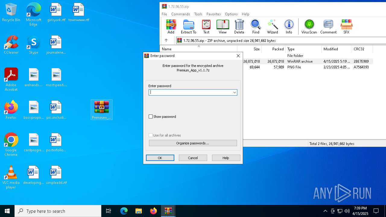386x217 pixels.
Task: Select the File folder row
Action: tap(308, 56)
